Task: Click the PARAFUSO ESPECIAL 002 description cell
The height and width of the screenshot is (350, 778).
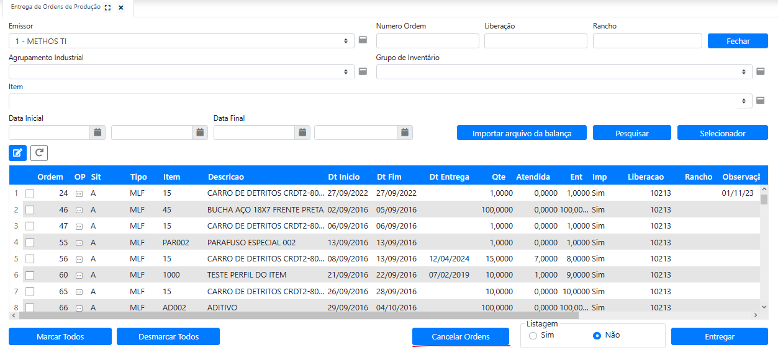Action: [x=251, y=243]
